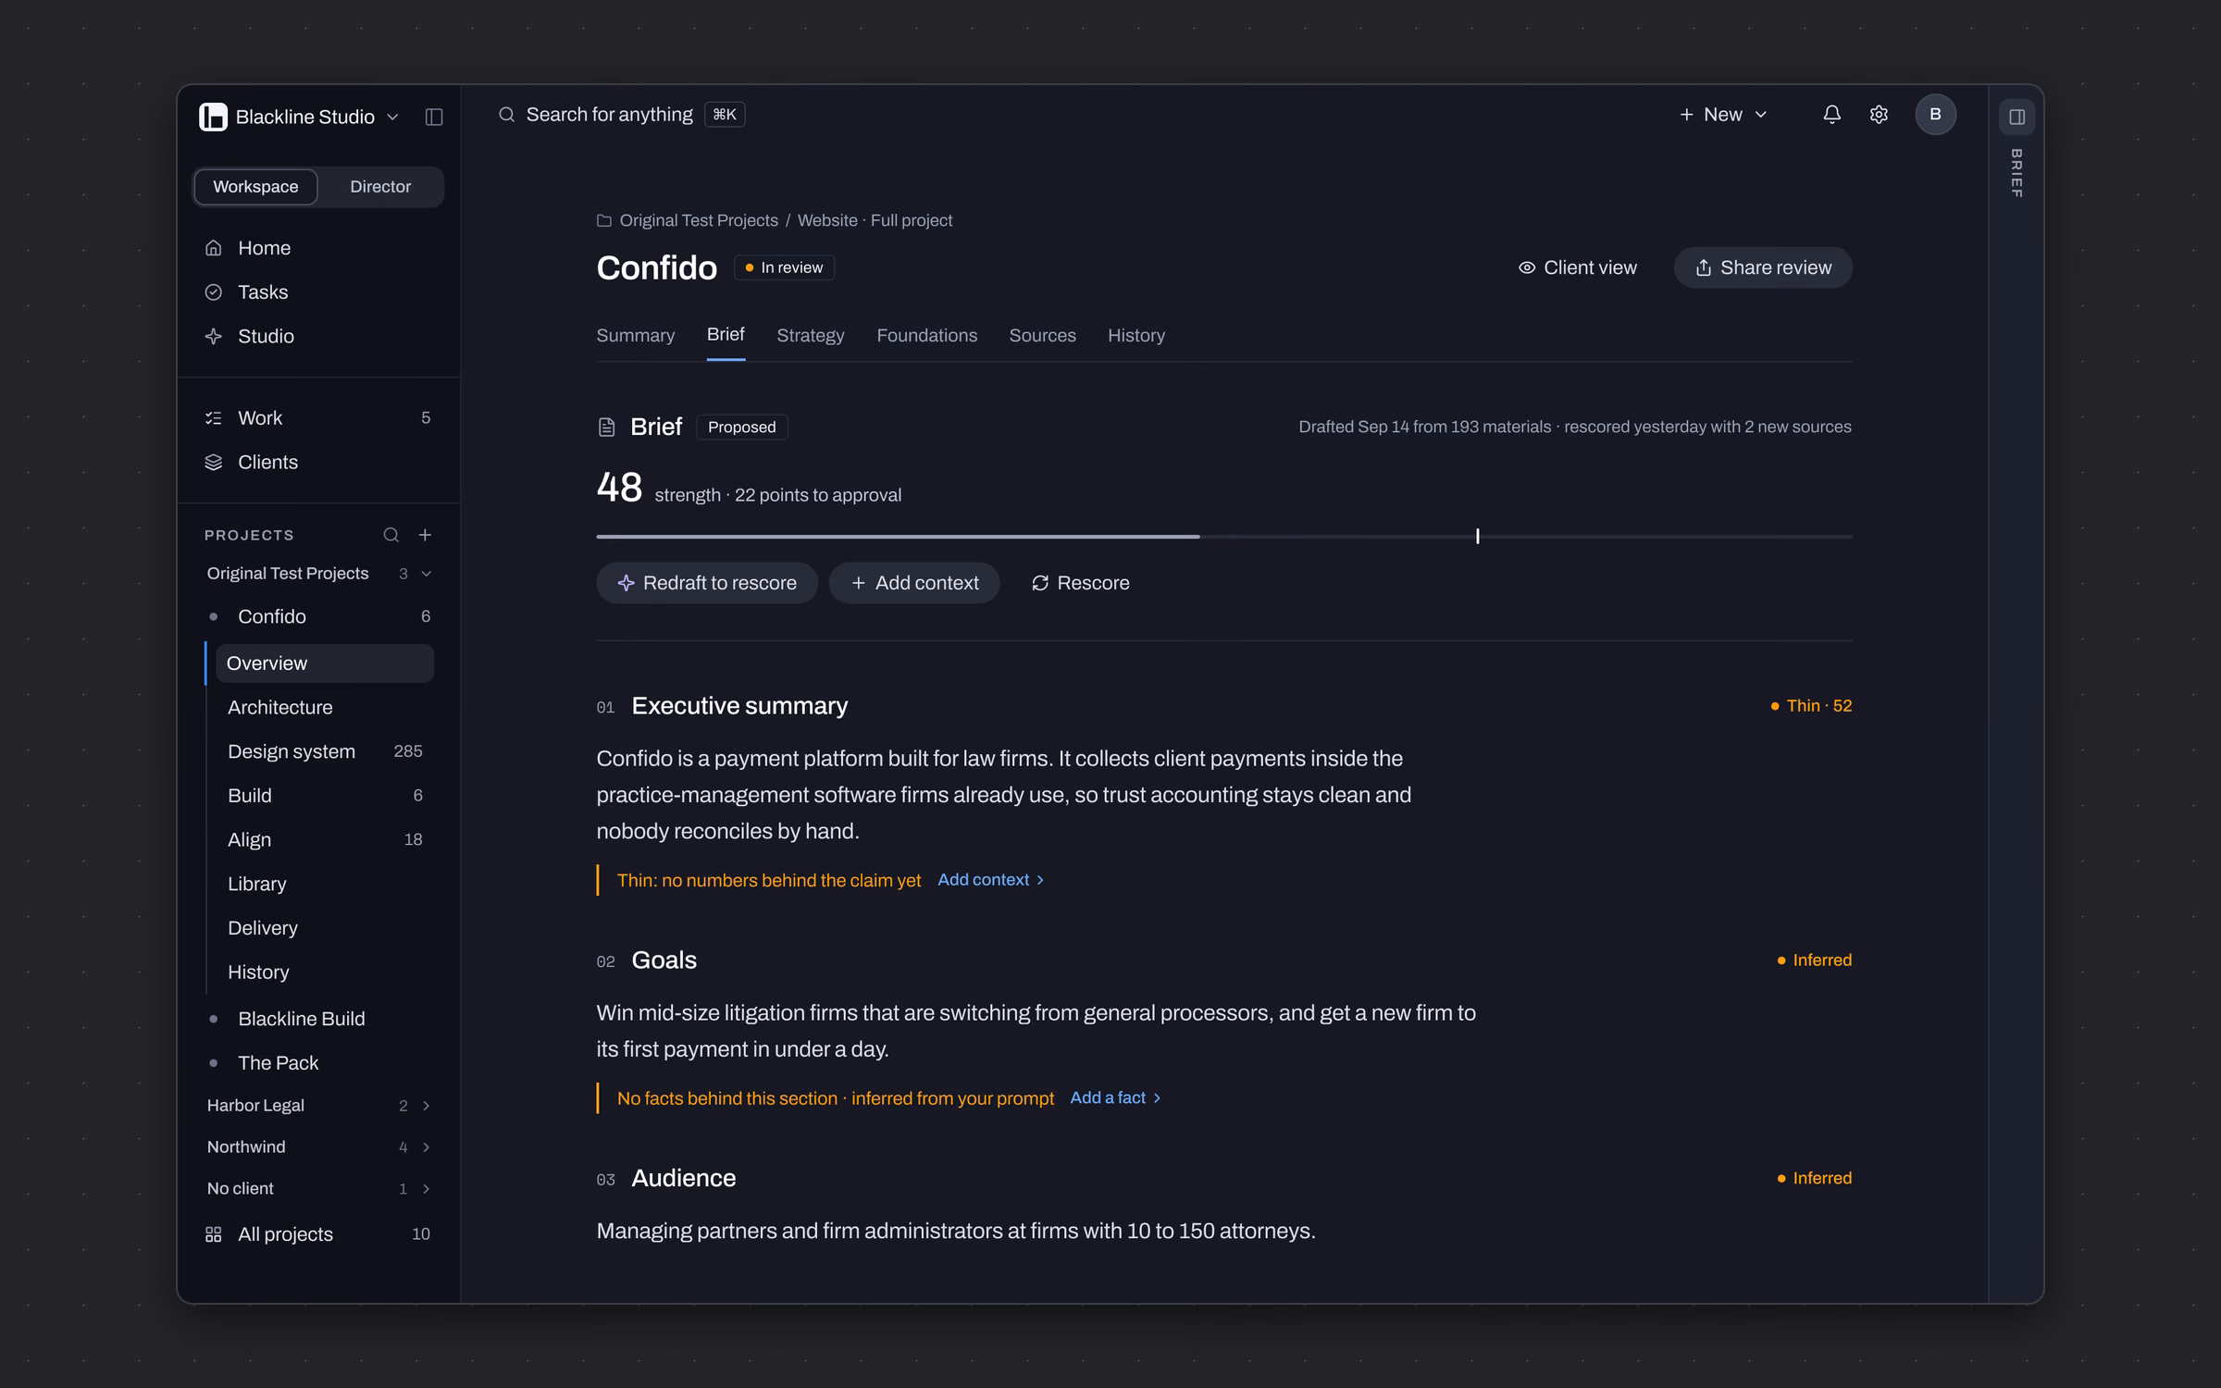Select Overview under Confido
The height and width of the screenshot is (1388, 2221).
(324, 663)
